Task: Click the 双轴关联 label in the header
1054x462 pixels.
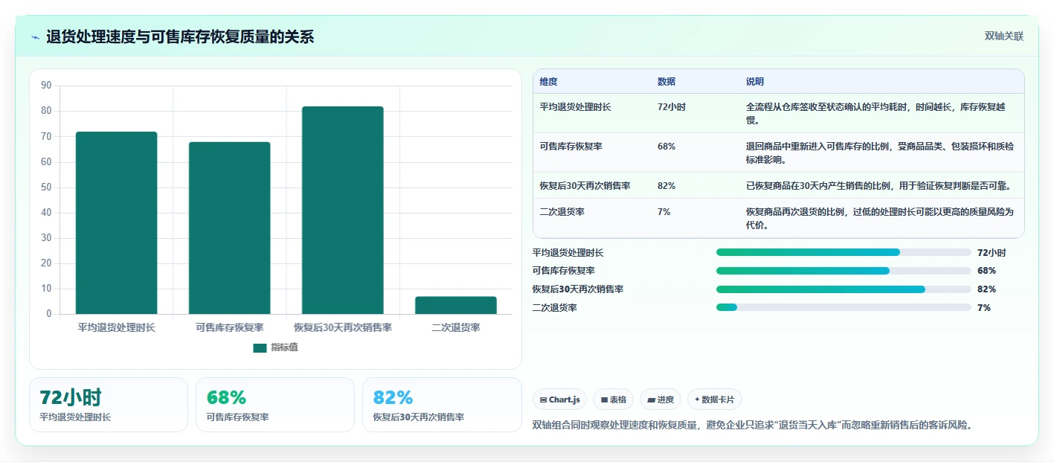Action: (1004, 36)
